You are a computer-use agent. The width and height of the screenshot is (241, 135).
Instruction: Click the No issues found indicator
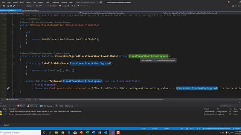[x=12, y=99]
